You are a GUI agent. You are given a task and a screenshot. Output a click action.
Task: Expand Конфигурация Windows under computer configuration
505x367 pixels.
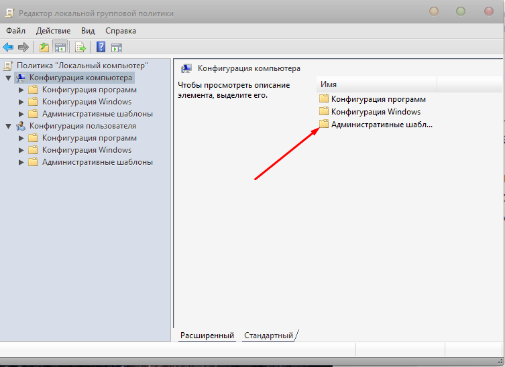(21, 102)
